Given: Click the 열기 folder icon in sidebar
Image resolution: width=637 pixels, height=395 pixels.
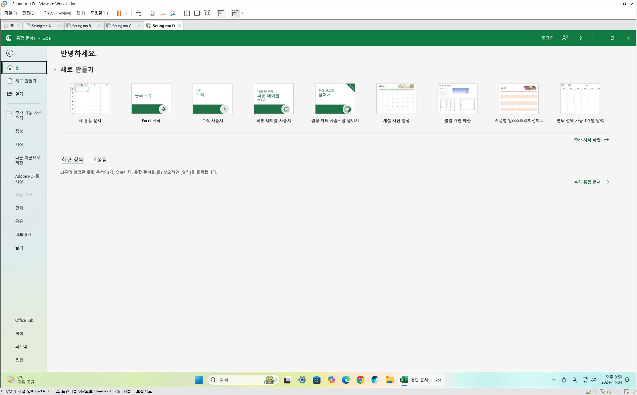Looking at the screenshot, I should (x=10, y=94).
